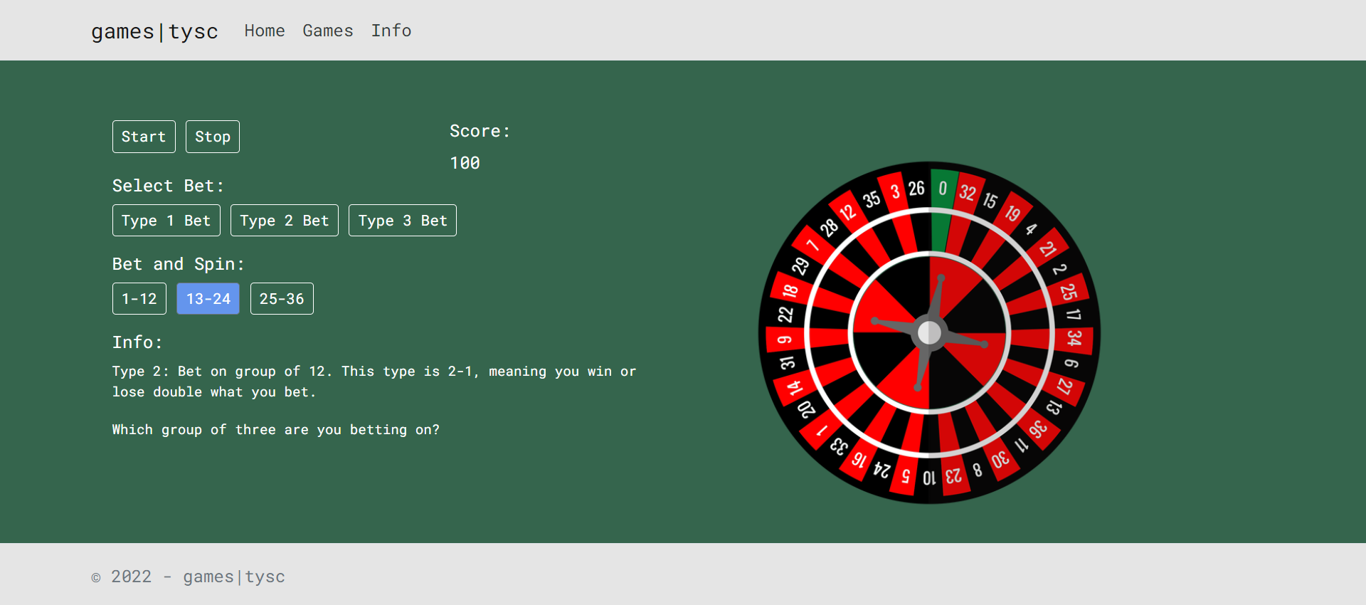The image size is (1366, 605).
Task: Click the '© 2022 - games|tysc' footer text
Action: [x=188, y=577]
